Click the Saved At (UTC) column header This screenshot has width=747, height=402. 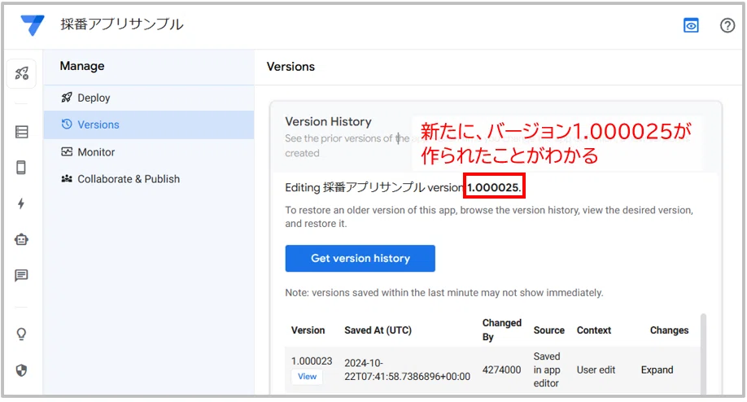coord(378,330)
